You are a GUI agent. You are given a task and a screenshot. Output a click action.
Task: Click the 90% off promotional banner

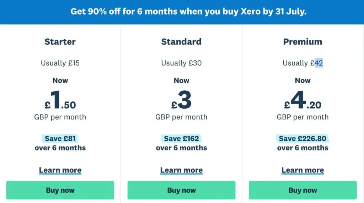(188, 11)
